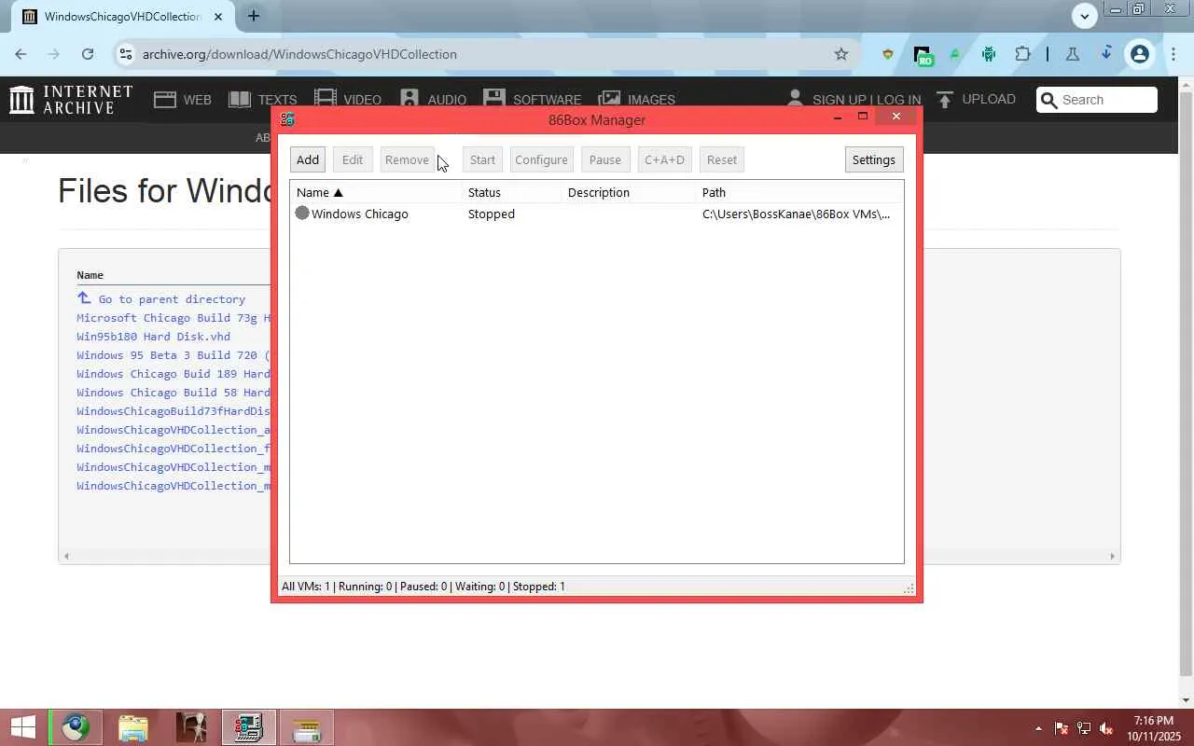Open the browser three-dot menu
This screenshot has width=1194, height=746.
[1173, 54]
